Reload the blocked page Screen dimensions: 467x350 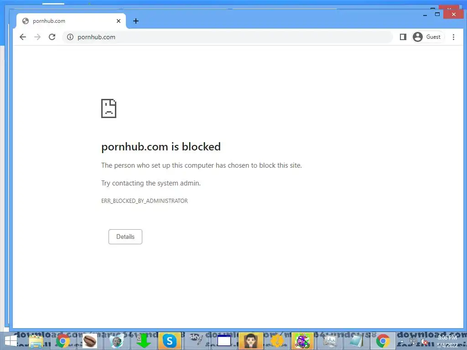52,37
